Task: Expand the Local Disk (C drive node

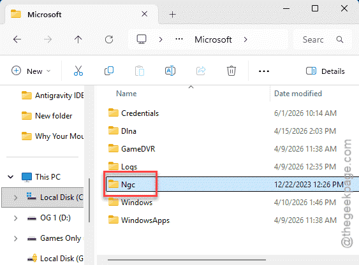Action: tap(15, 197)
